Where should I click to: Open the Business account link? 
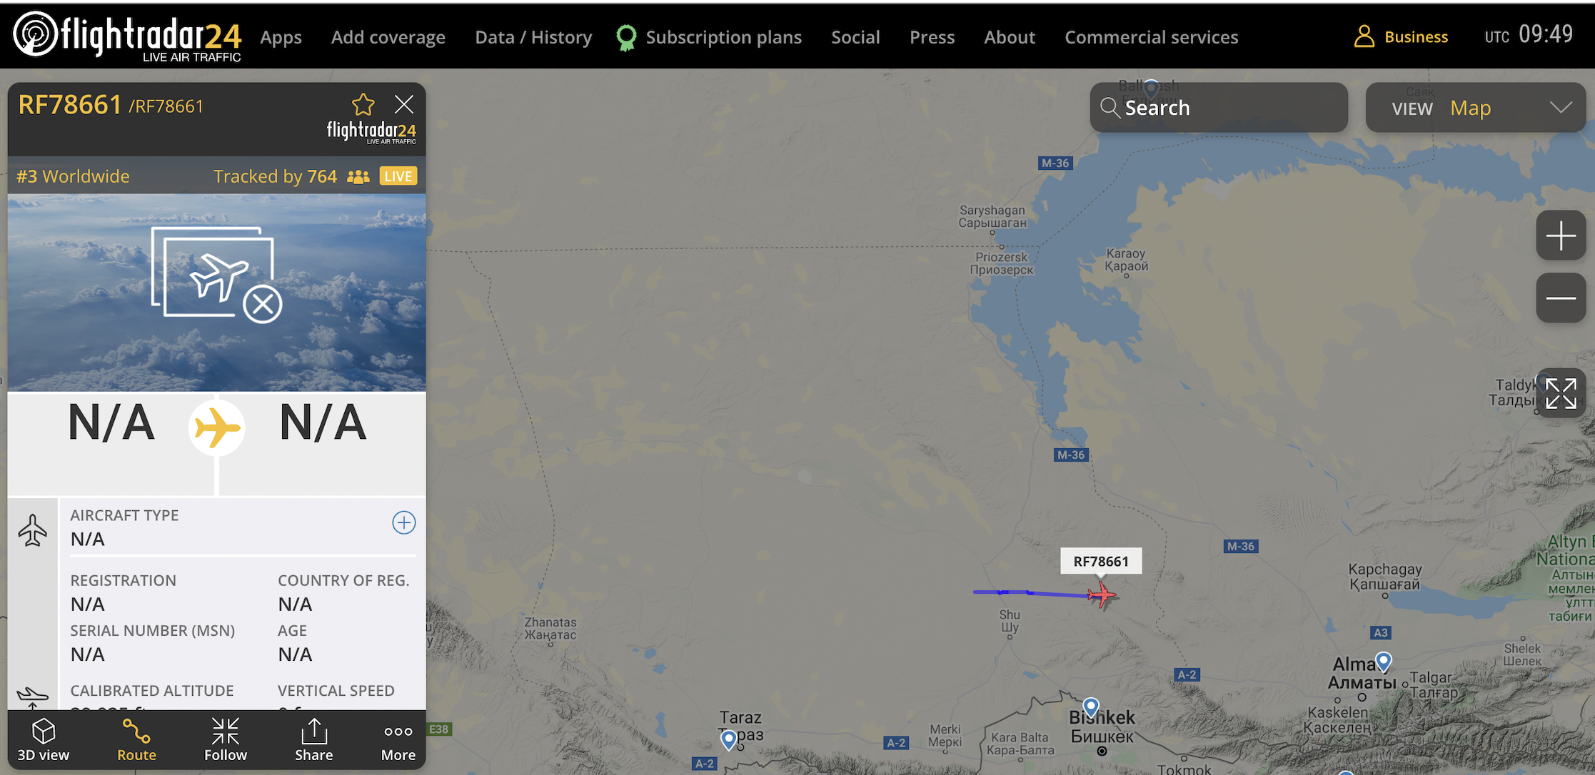tap(1401, 37)
